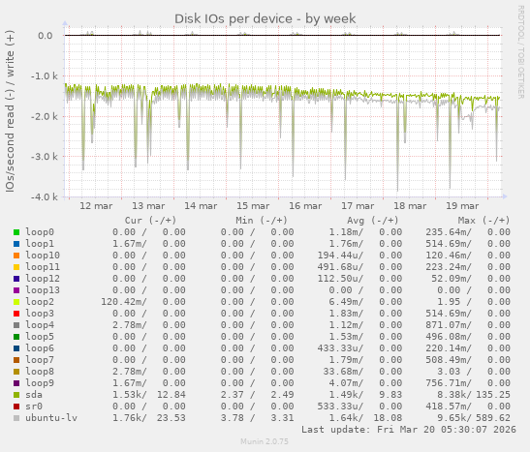The height and width of the screenshot is (452, 530).
Task: Select the 'loop5' legend label
Action: click(40, 336)
